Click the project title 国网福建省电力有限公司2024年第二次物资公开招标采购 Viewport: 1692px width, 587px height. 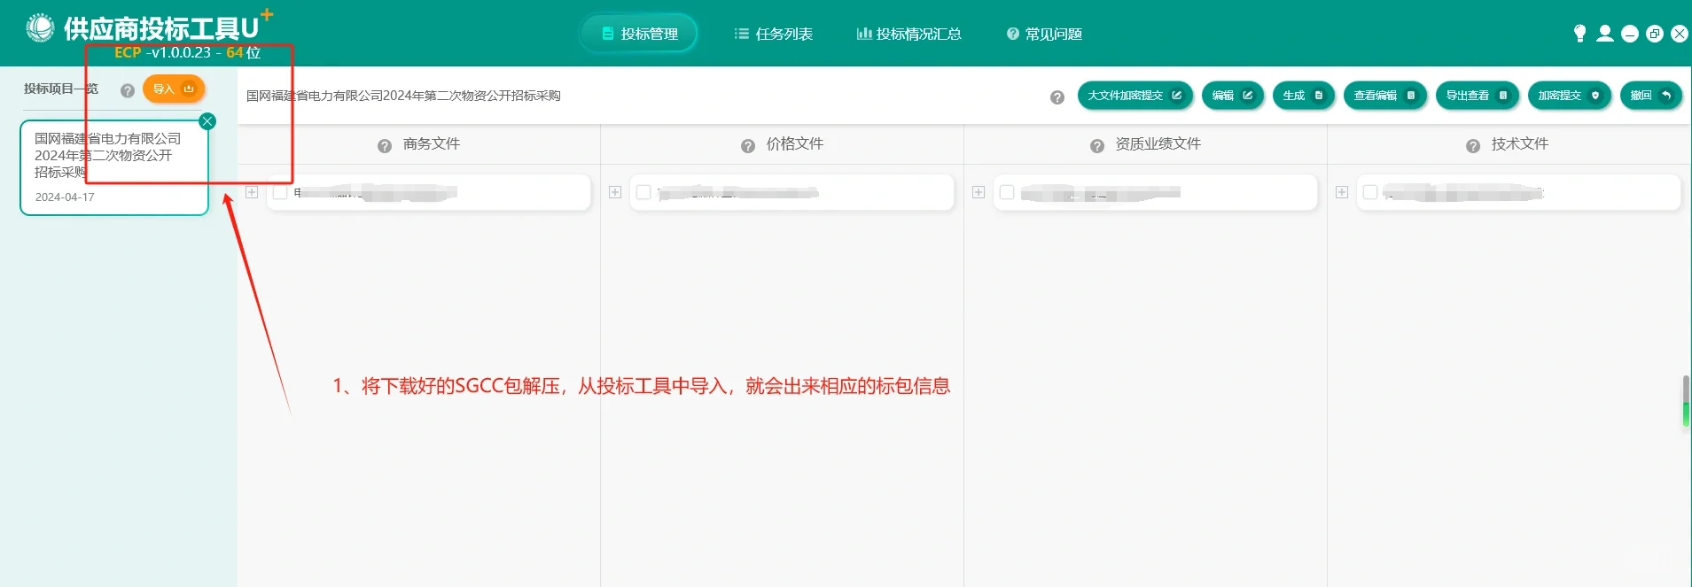click(403, 96)
